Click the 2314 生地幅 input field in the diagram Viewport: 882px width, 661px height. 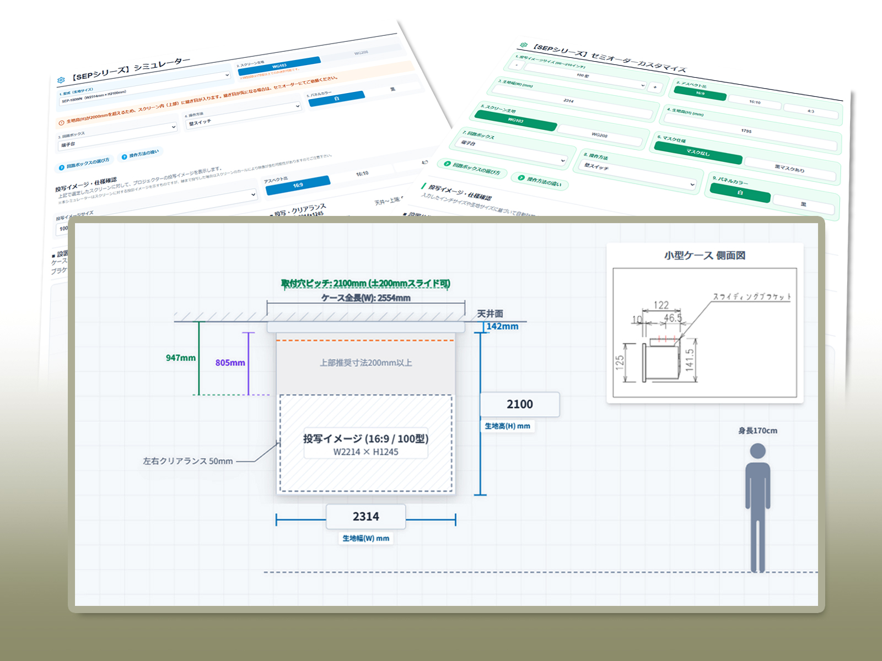click(x=366, y=517)
